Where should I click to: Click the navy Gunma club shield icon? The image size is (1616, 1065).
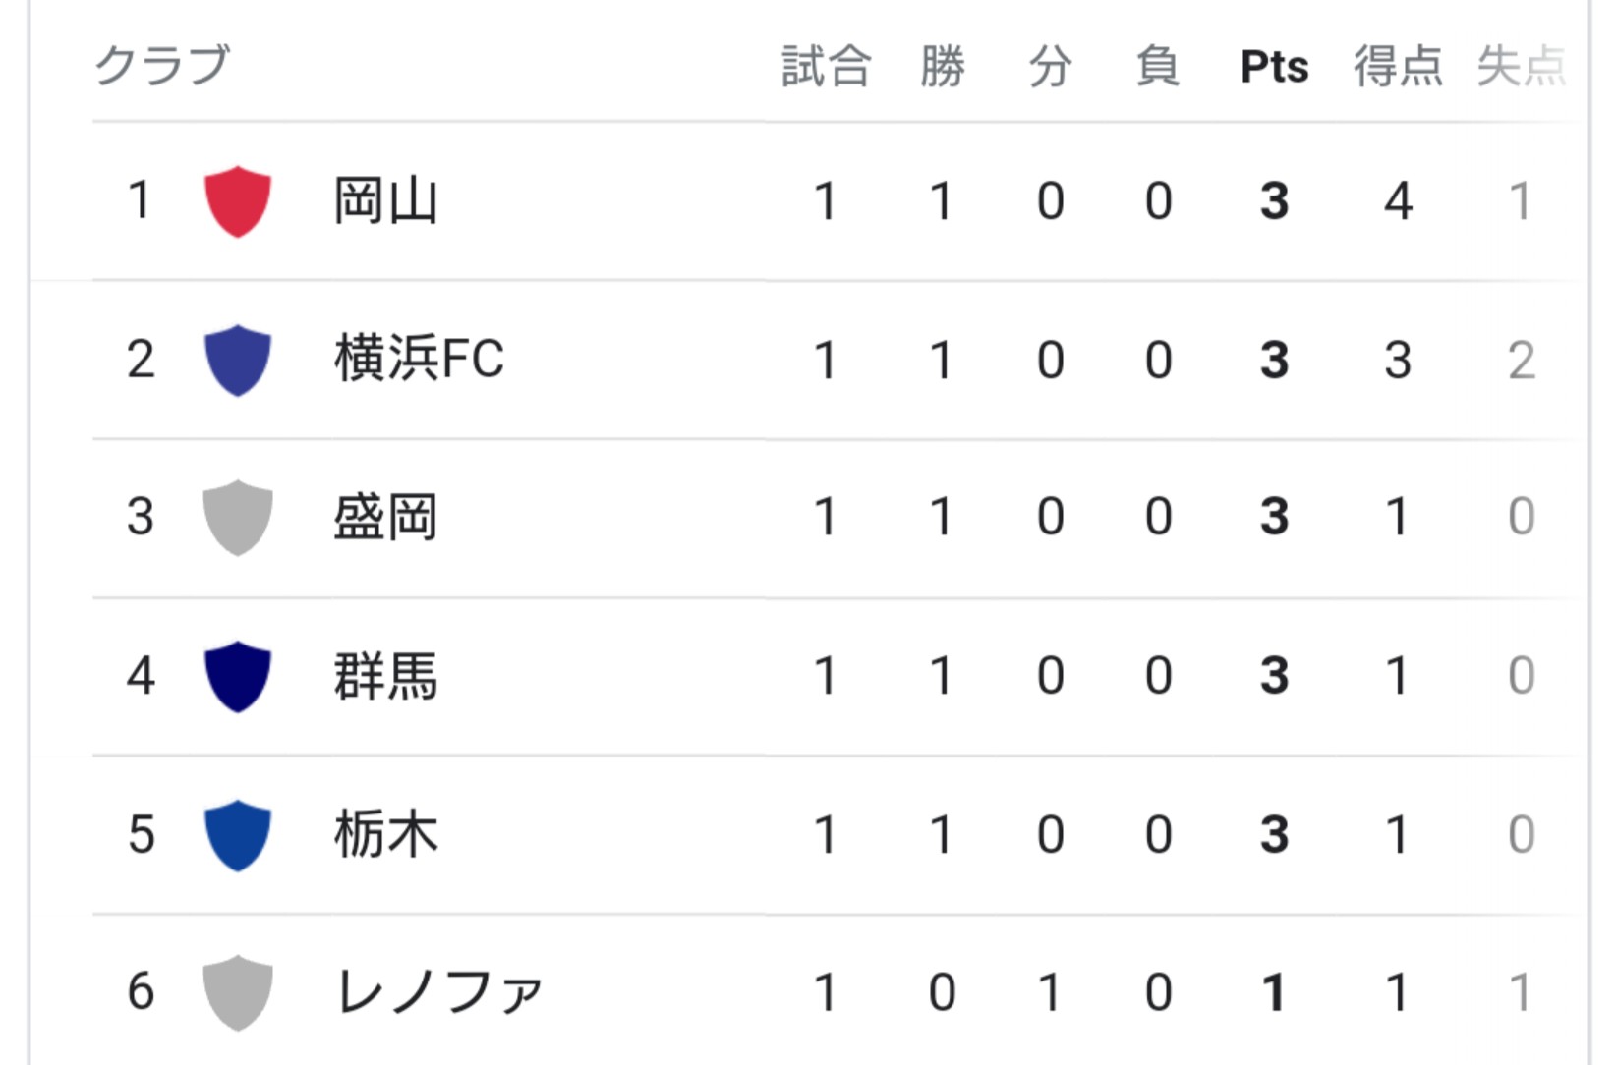237,676
